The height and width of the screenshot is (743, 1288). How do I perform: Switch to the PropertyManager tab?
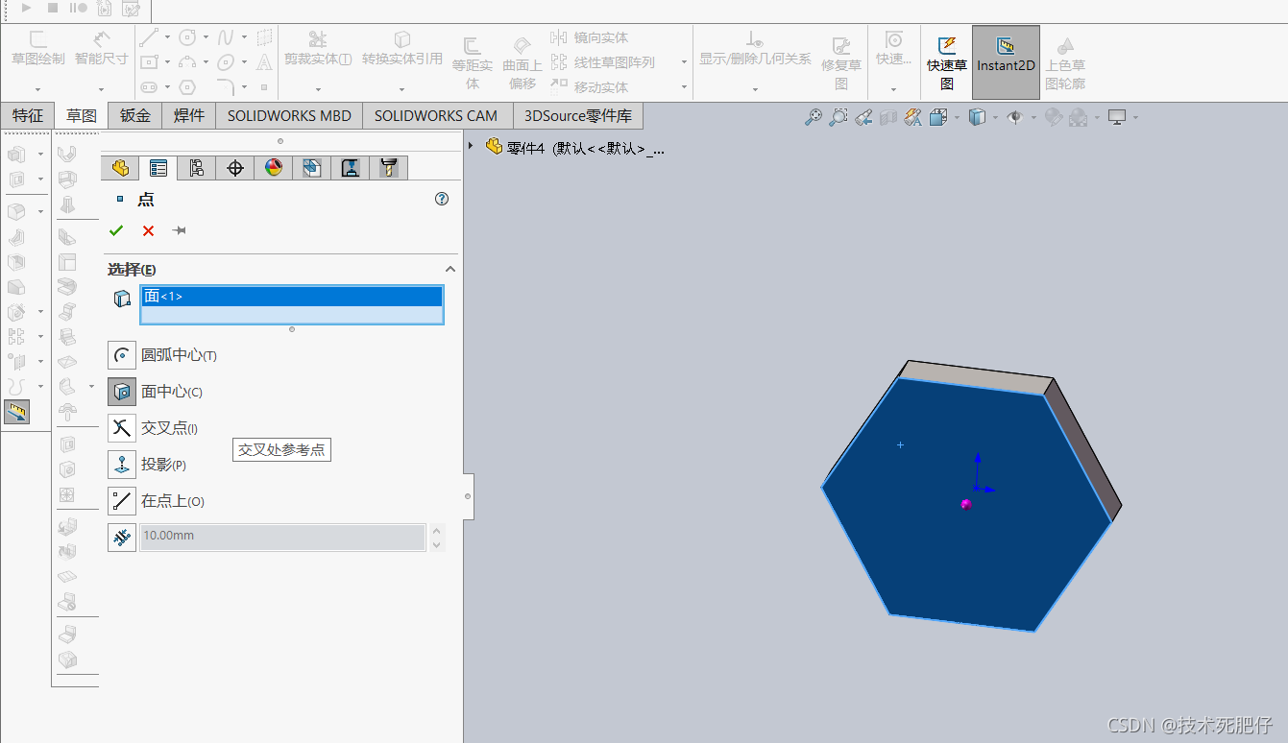tap(158, 168)
